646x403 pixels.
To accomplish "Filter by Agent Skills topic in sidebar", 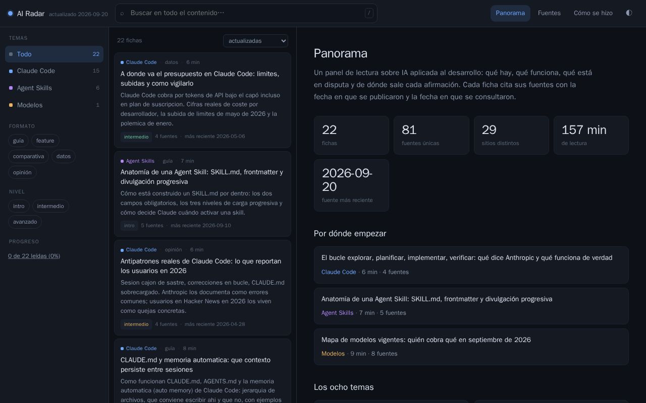I will click(x=54, y=88).
